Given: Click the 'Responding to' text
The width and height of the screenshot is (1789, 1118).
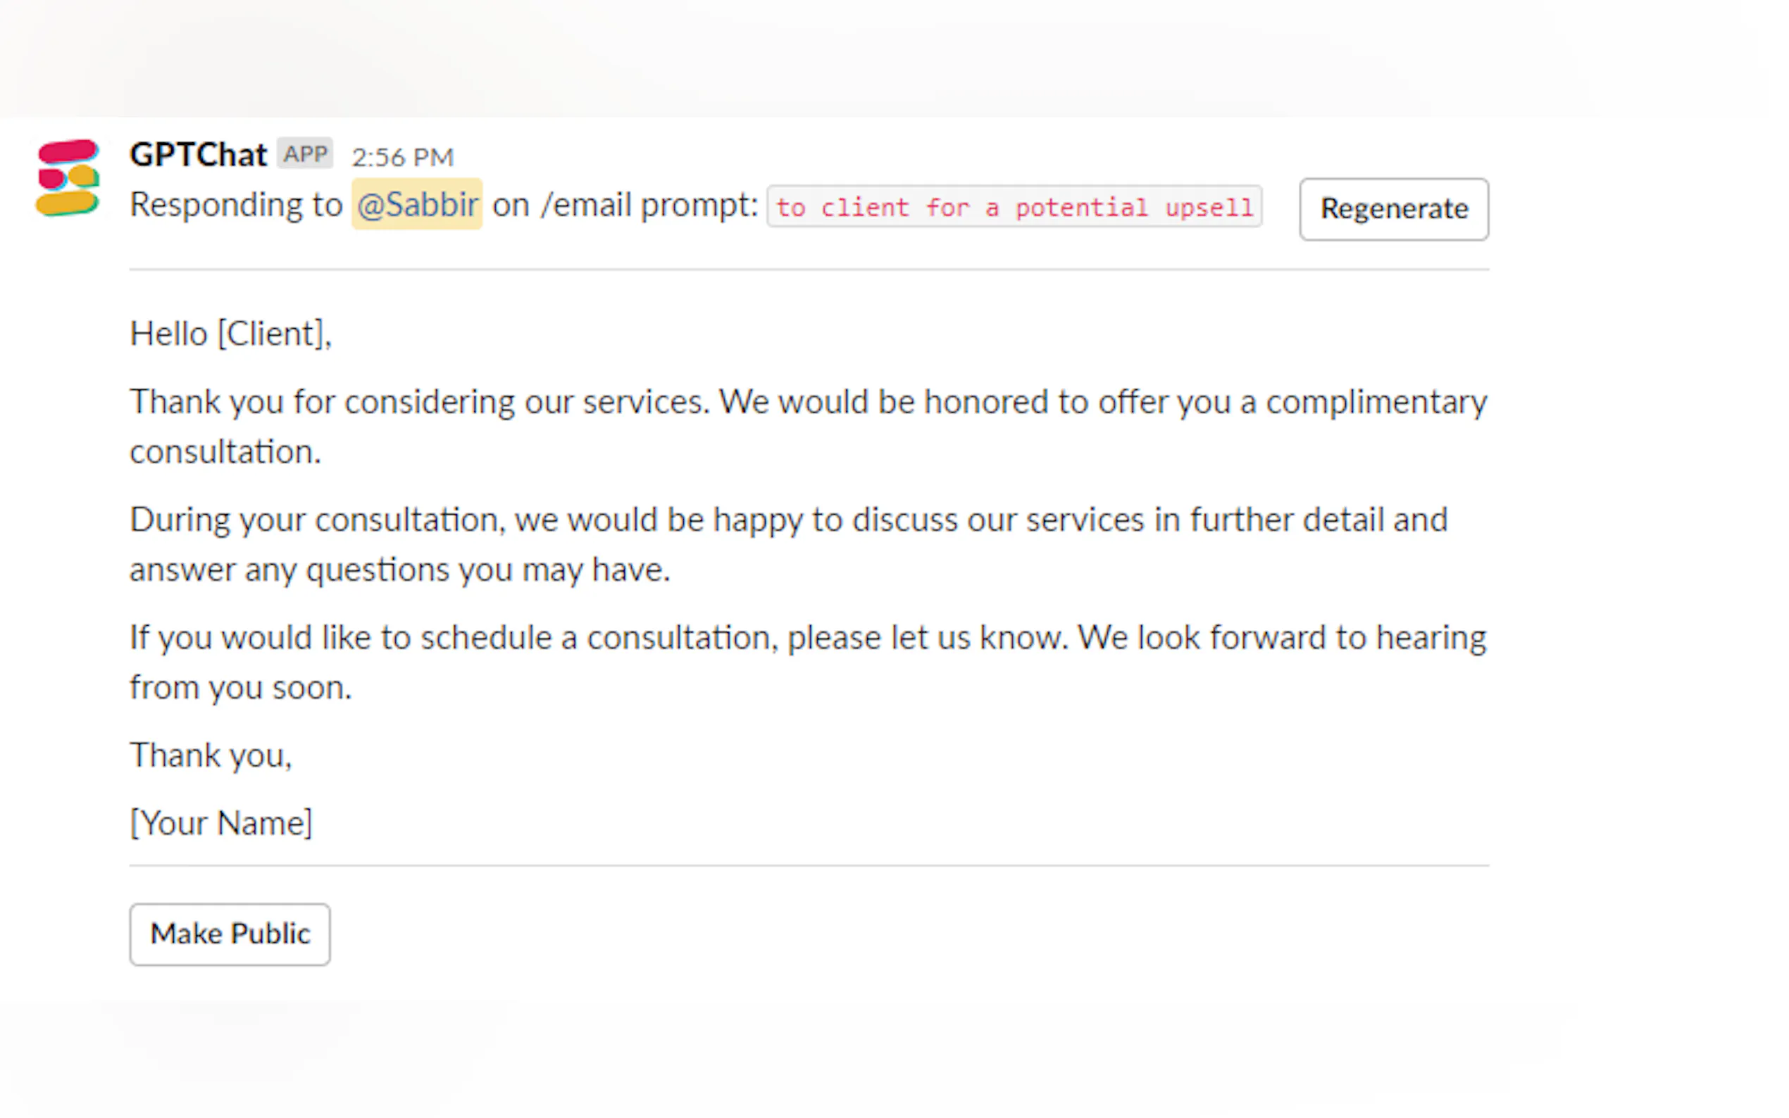Looking at the screenshot, I should [x=236, y=205].
